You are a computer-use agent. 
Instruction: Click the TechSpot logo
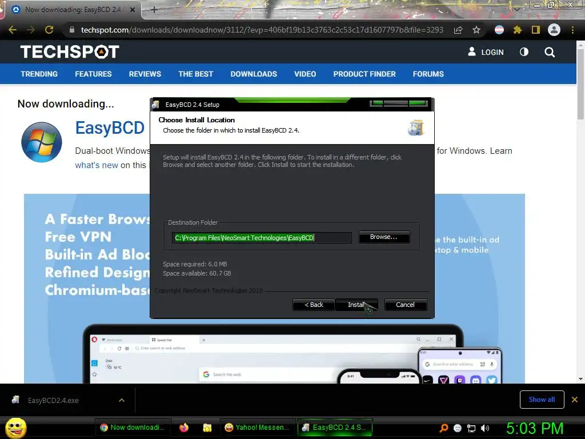70,51
